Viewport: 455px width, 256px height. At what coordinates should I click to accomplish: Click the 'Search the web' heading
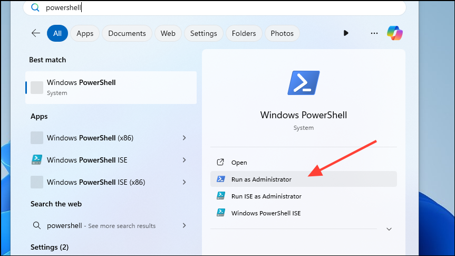point(56,204)
